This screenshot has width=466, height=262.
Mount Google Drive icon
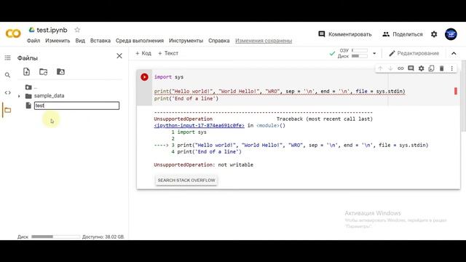[x=60, y=71]
